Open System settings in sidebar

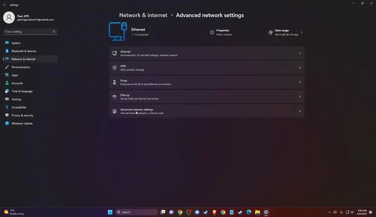pos(30,43)
